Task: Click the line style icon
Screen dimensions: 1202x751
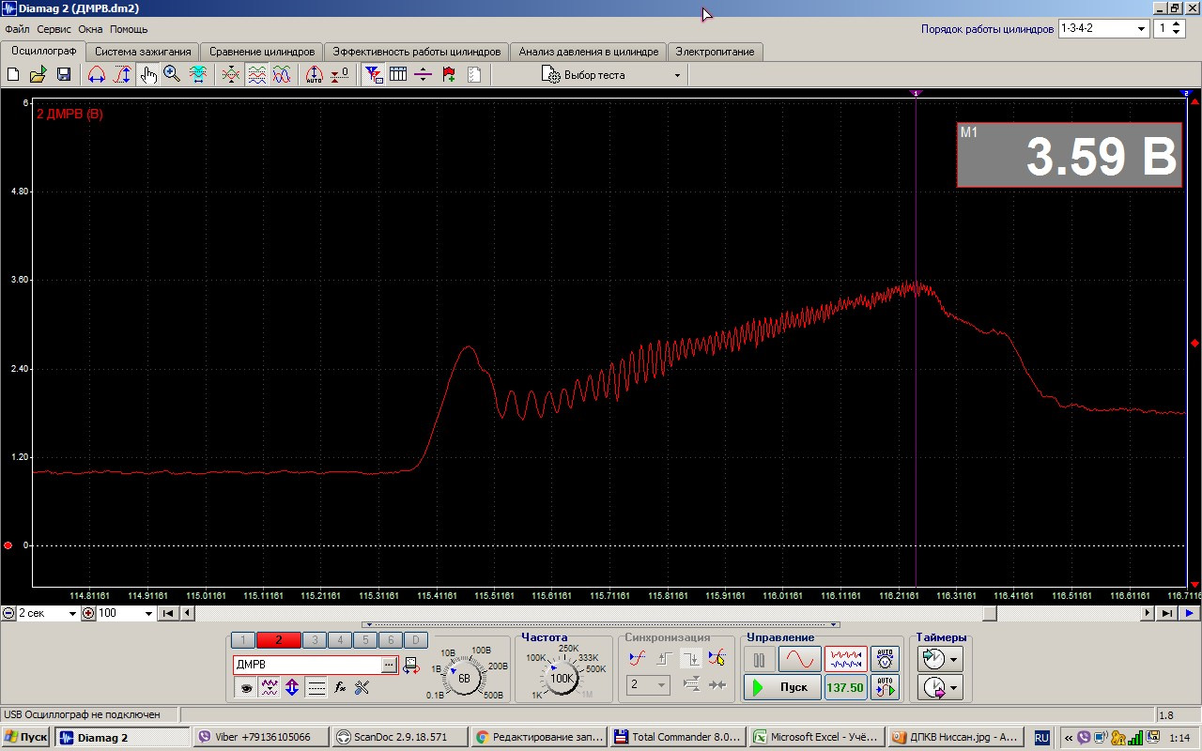Action: tap(316, 688)
